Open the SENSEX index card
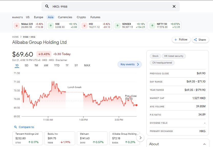The image size is (213, 147). coord(130,25)
